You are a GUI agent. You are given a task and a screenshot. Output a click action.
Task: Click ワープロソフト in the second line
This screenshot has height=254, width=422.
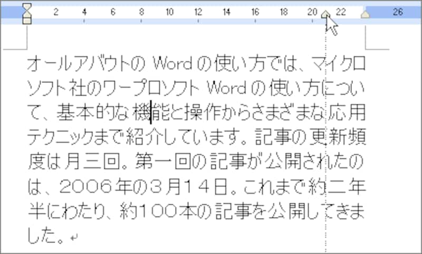(x=151, y=88)
